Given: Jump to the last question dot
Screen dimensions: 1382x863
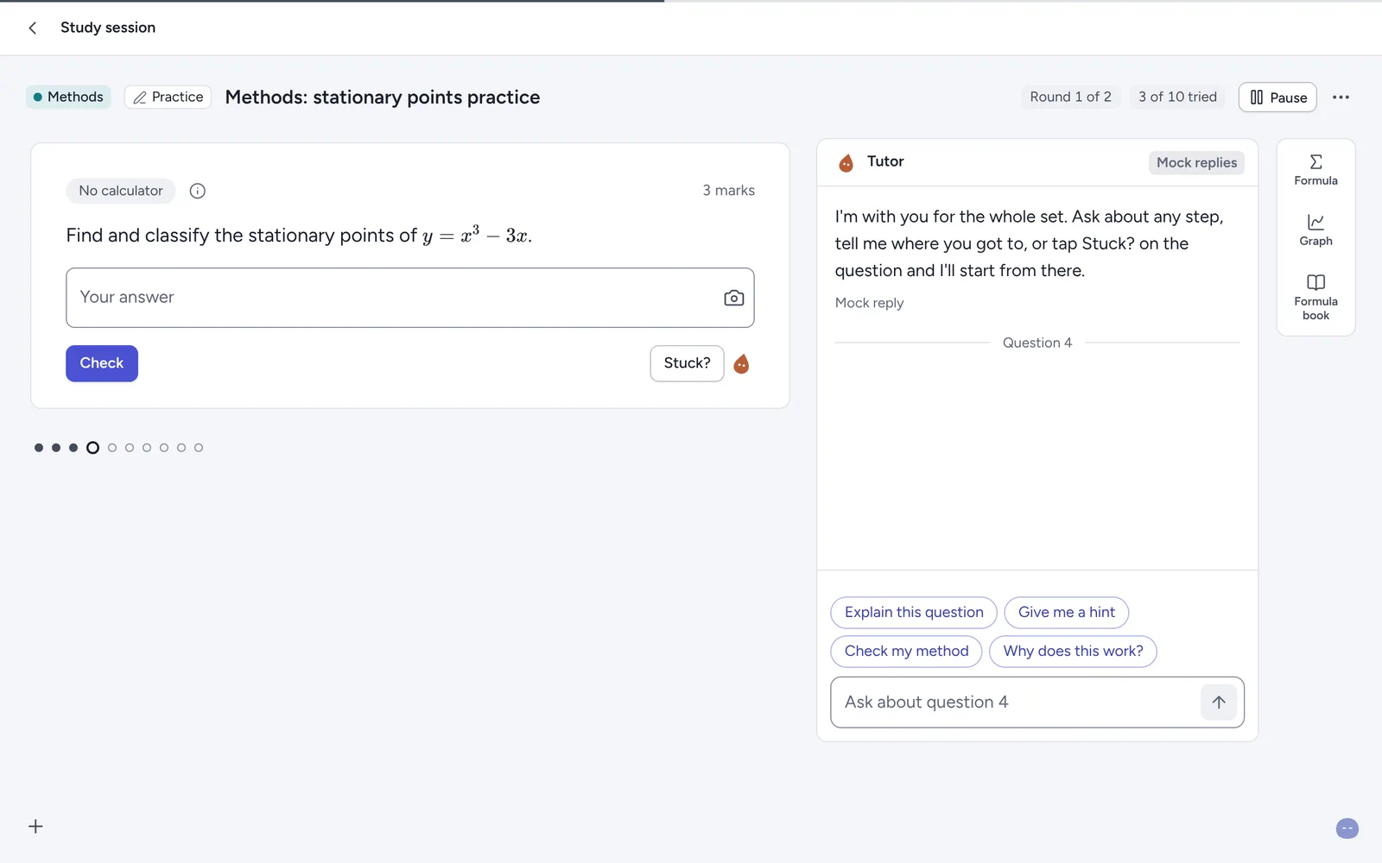Looking at the screenshot, I should (199, 448).
